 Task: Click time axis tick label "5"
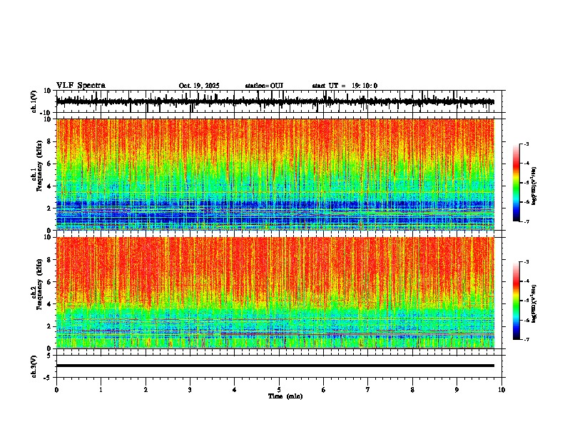point(279,390)
